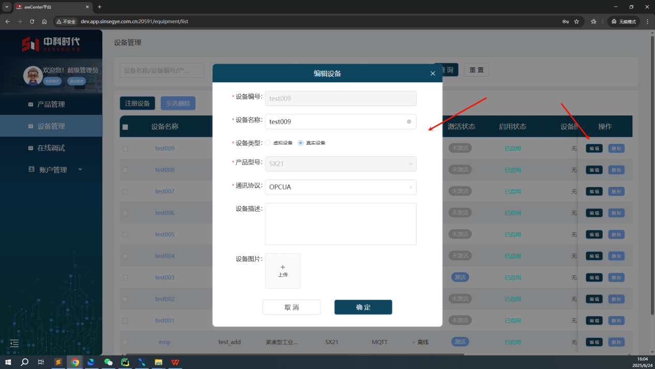This screenshot has height=369, width=655.
Task: Close the 编辑设备 dialog with X
Action: pos(433,73)
